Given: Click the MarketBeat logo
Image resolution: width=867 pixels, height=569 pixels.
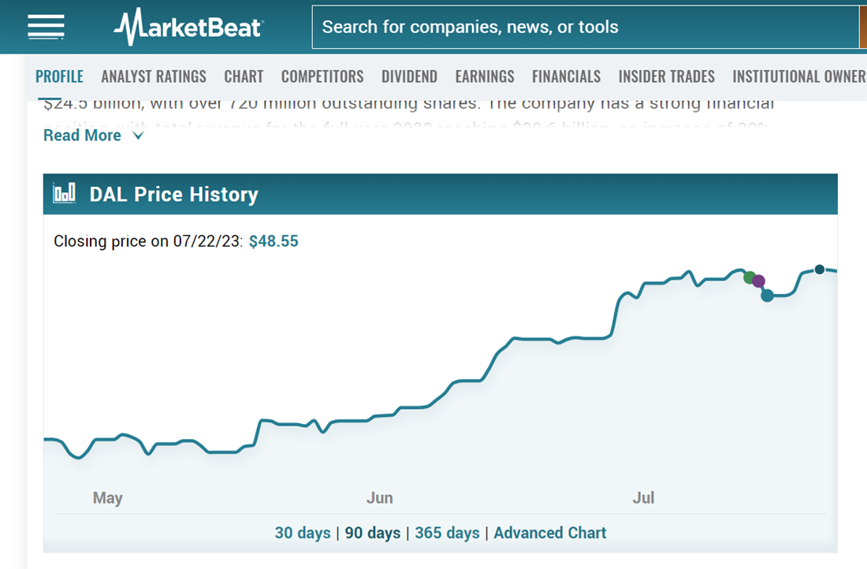Looking at the screenshot, I should pos(188,27).
